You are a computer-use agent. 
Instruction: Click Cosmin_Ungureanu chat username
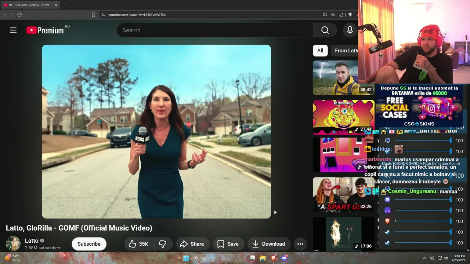(413, 191)
